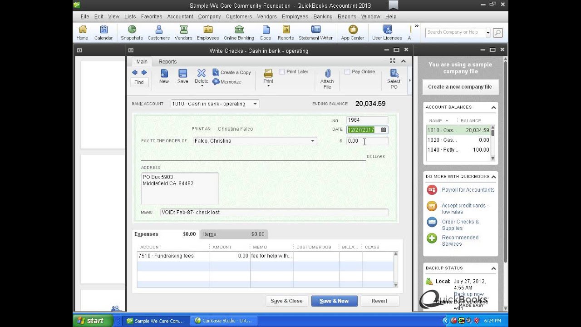Collapse the Backup Status panel

pyautogui.click(x=493, y=268)
